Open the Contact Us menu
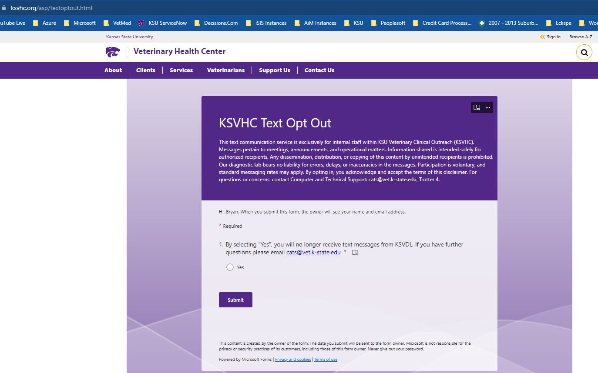The height and width of the screenshot is (373, 598). coord(319,70)
